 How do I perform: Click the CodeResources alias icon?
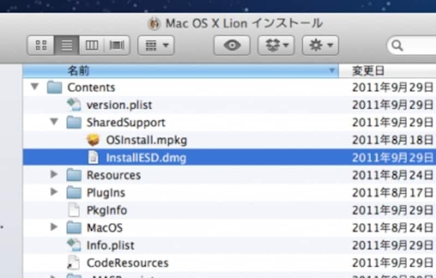(74, 262)
